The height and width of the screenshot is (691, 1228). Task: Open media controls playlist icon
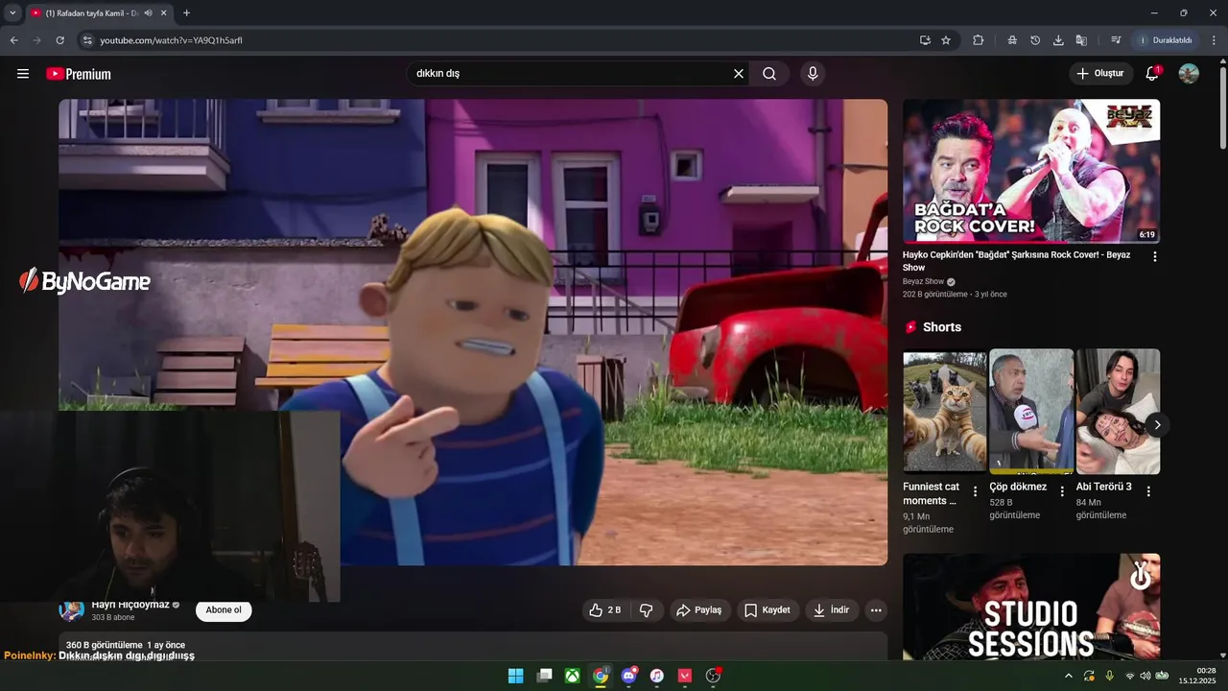(1116, 40)
